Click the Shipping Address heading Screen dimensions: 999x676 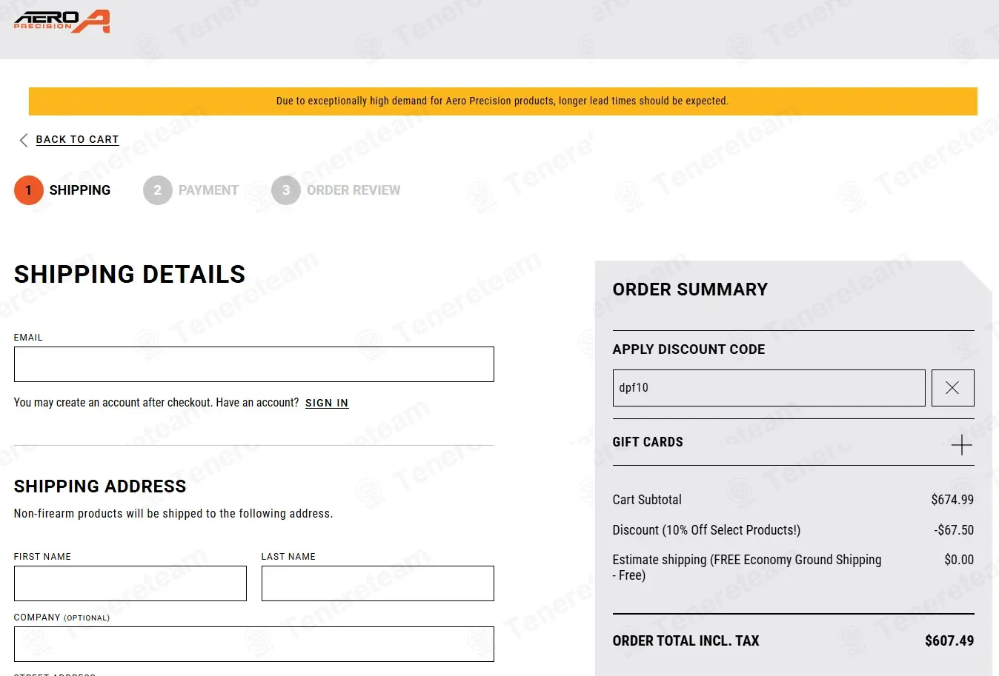[x=100, y=486]
